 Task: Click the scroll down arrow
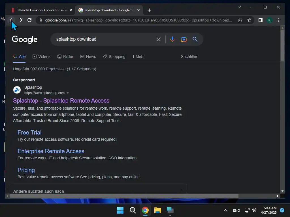click(x=282, y=191)
